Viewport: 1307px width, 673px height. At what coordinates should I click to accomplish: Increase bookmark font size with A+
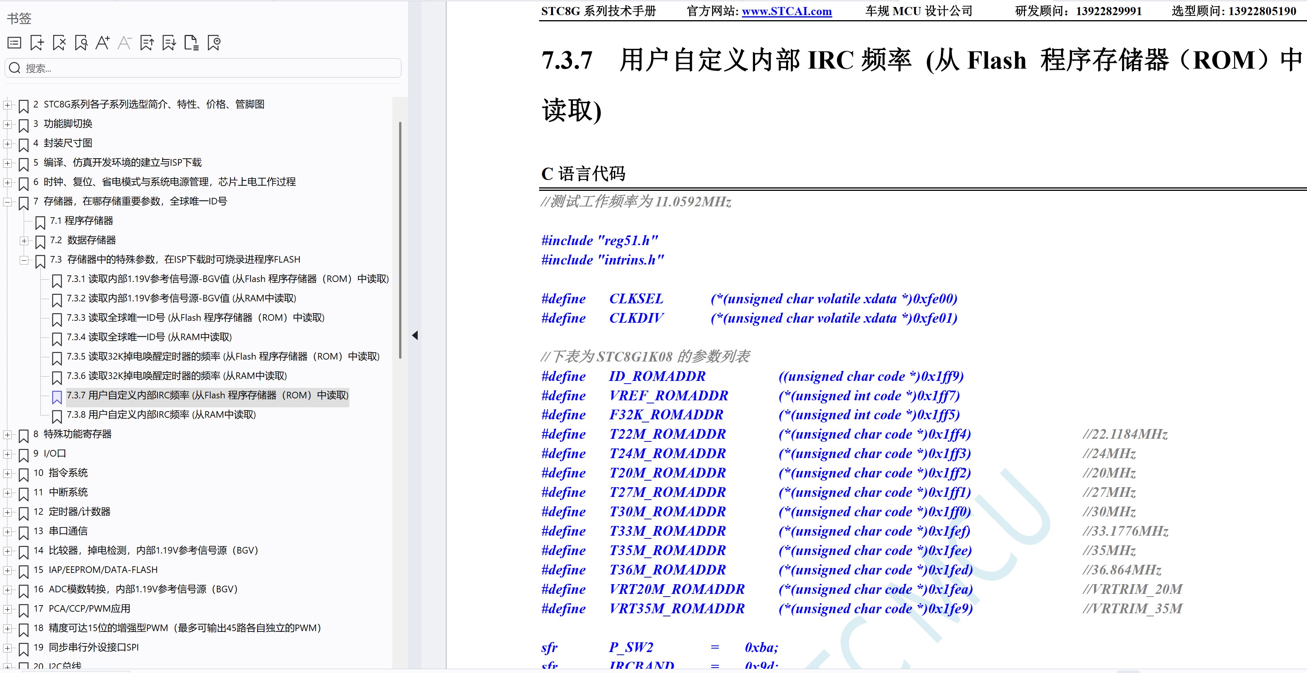click(102, 43)
